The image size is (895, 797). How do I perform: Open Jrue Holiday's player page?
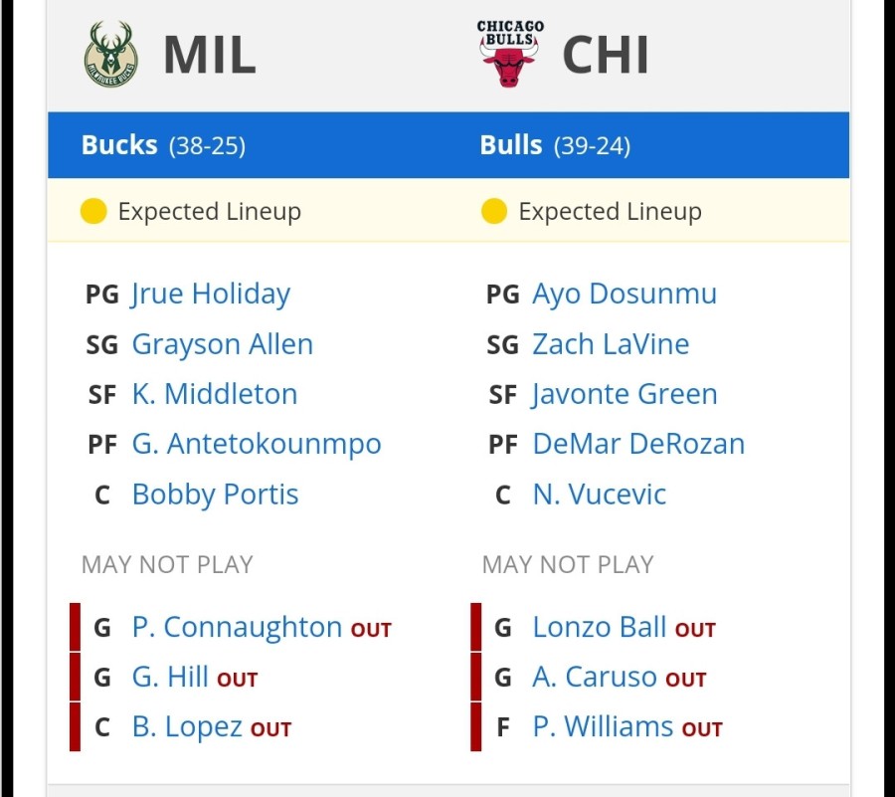coord(211,295)
